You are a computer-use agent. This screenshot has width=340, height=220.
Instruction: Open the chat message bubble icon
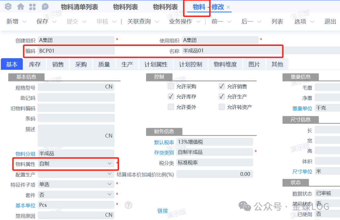(x=45, y=7)
